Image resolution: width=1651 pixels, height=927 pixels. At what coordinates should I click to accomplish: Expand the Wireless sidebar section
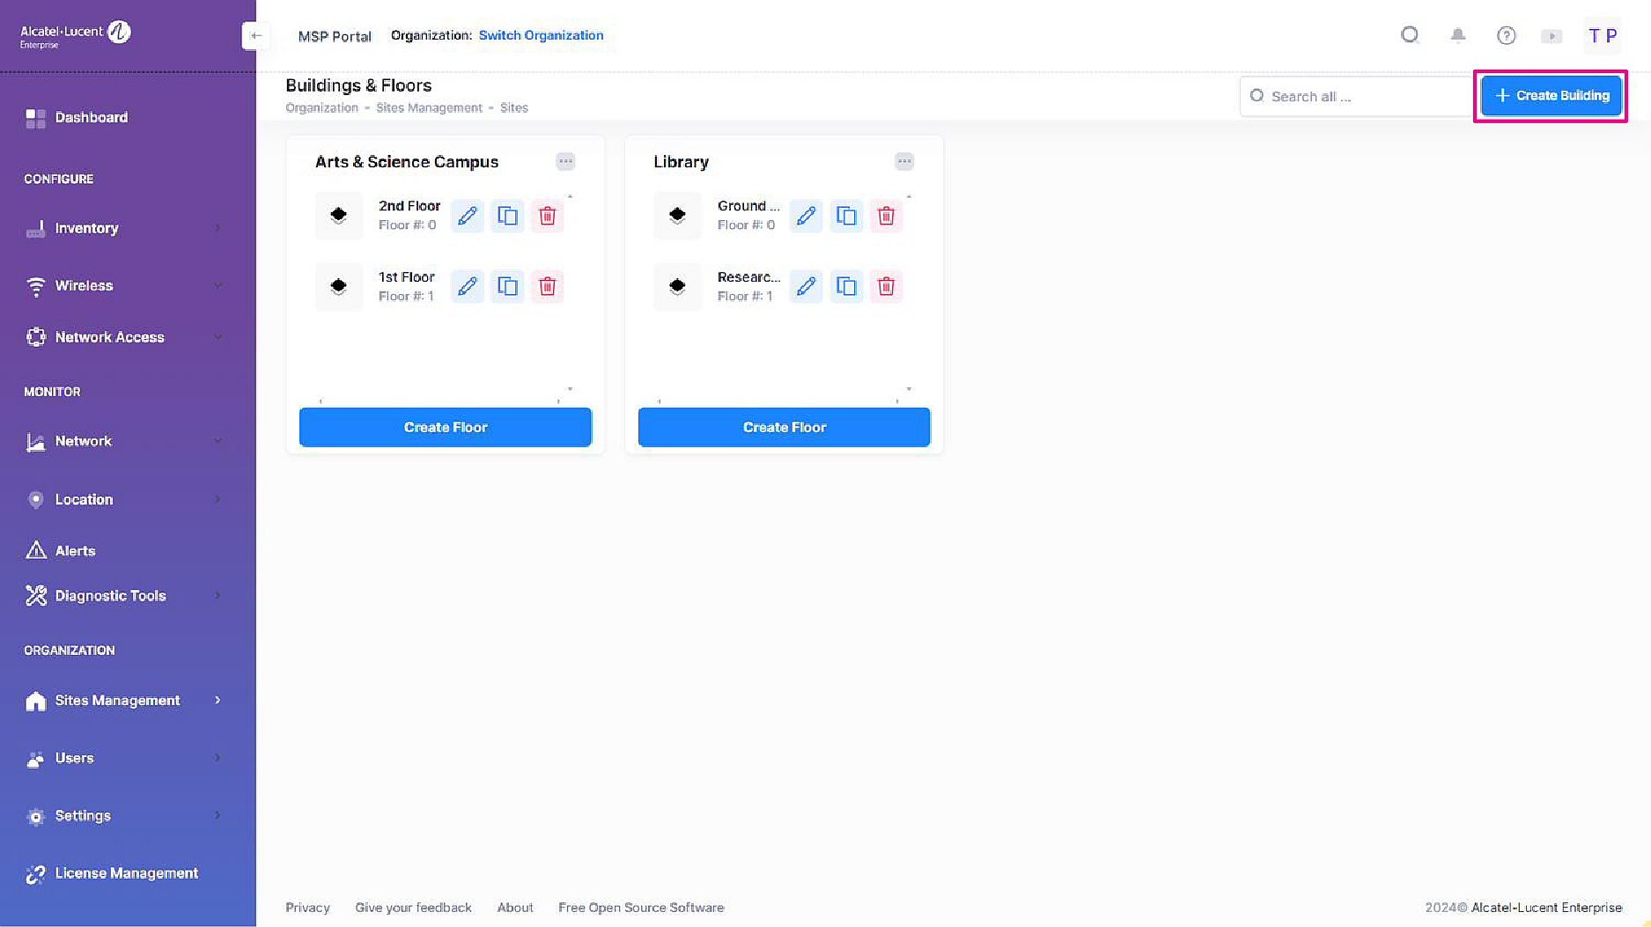click(x=123, y=285)
